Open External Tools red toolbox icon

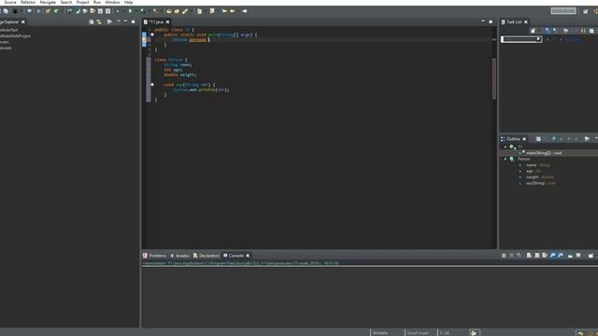(x=155, y=11)
